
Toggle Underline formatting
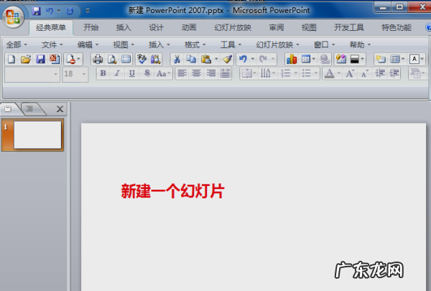[x=131, y=73]
